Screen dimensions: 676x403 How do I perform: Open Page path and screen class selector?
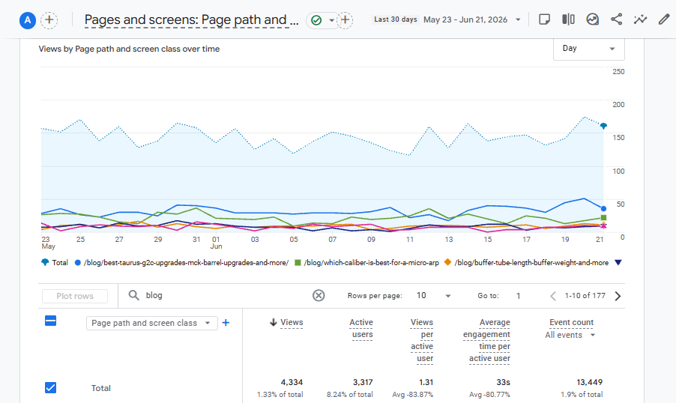click(x=151, y=323)
